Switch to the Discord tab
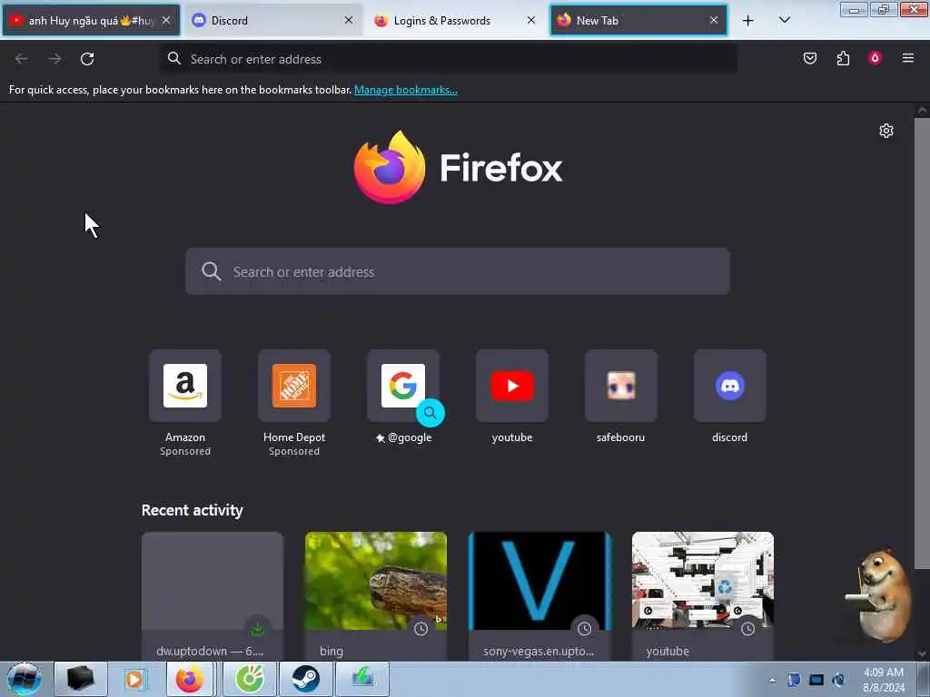This screenshot has height=697, width=930. 272,21
